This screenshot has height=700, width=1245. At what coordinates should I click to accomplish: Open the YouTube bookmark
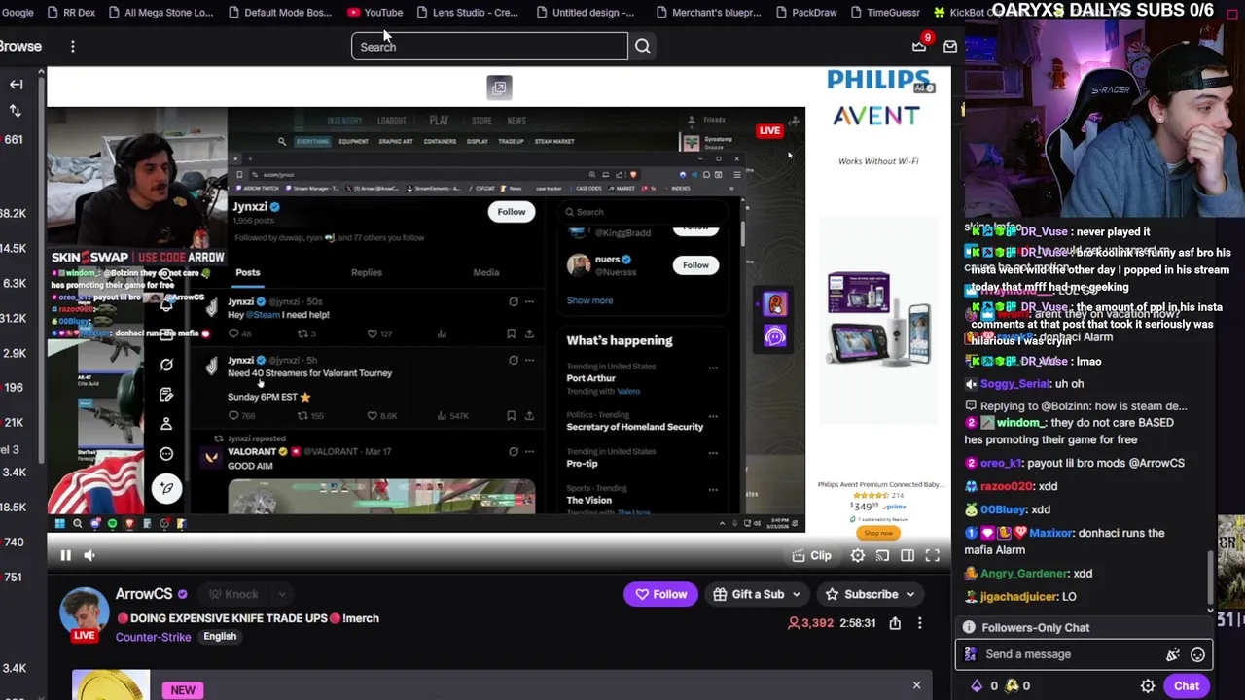tap(374, 12)
